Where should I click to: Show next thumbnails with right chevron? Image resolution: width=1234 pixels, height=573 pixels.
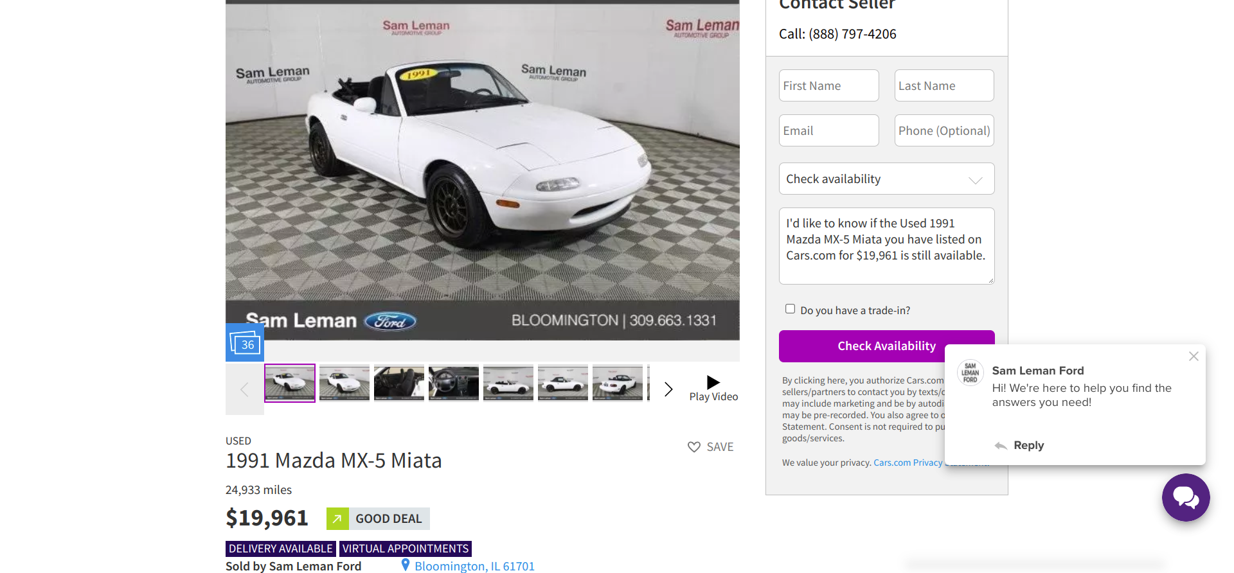[x=668, y=389]
